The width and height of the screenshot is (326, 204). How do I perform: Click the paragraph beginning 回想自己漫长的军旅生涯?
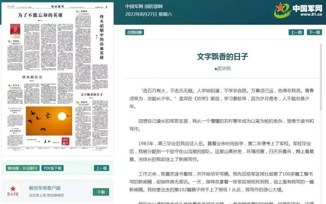point(221,125)
